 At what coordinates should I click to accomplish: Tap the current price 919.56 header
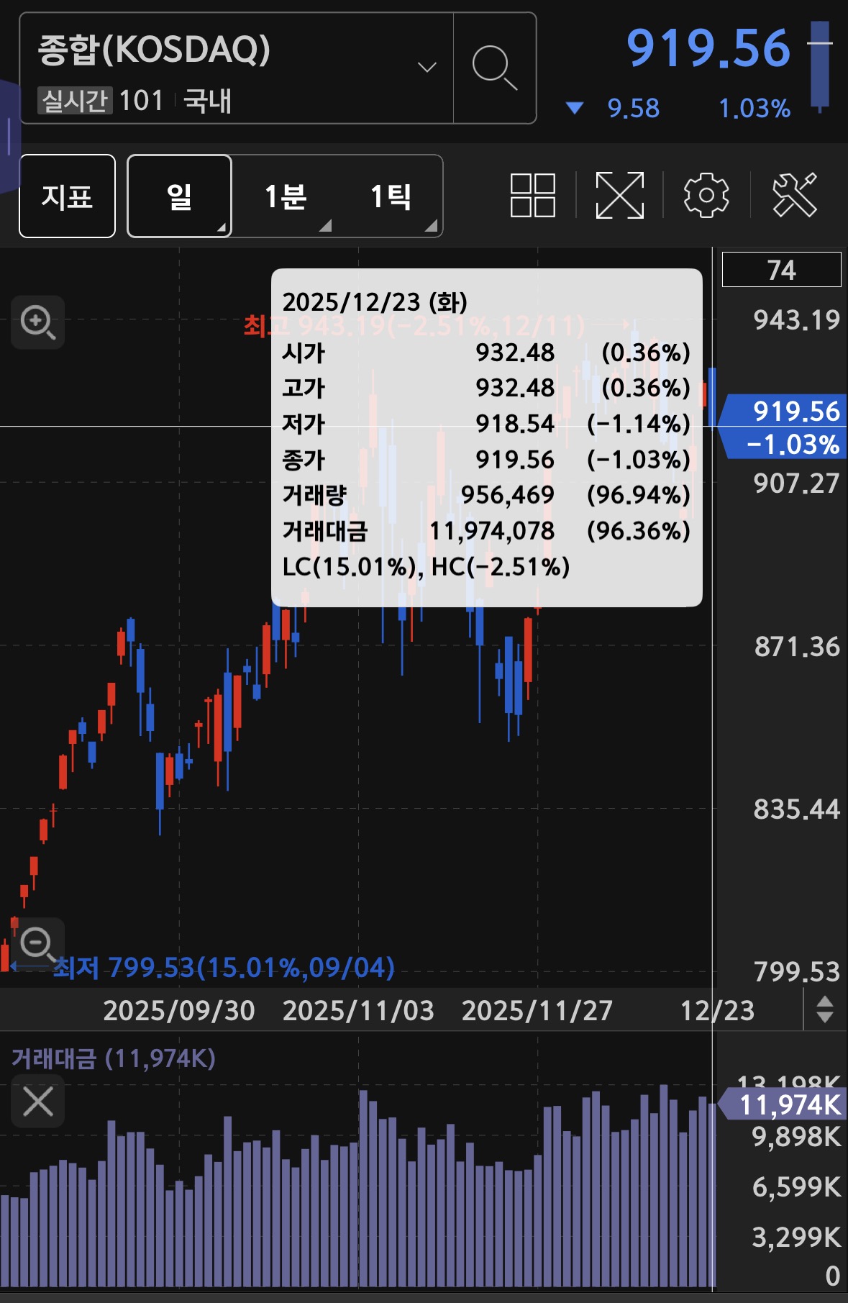(708, 48)
